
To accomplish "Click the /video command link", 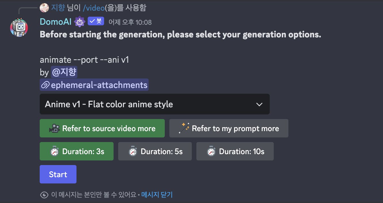I will pyautogui.click(x=93, y=8).
